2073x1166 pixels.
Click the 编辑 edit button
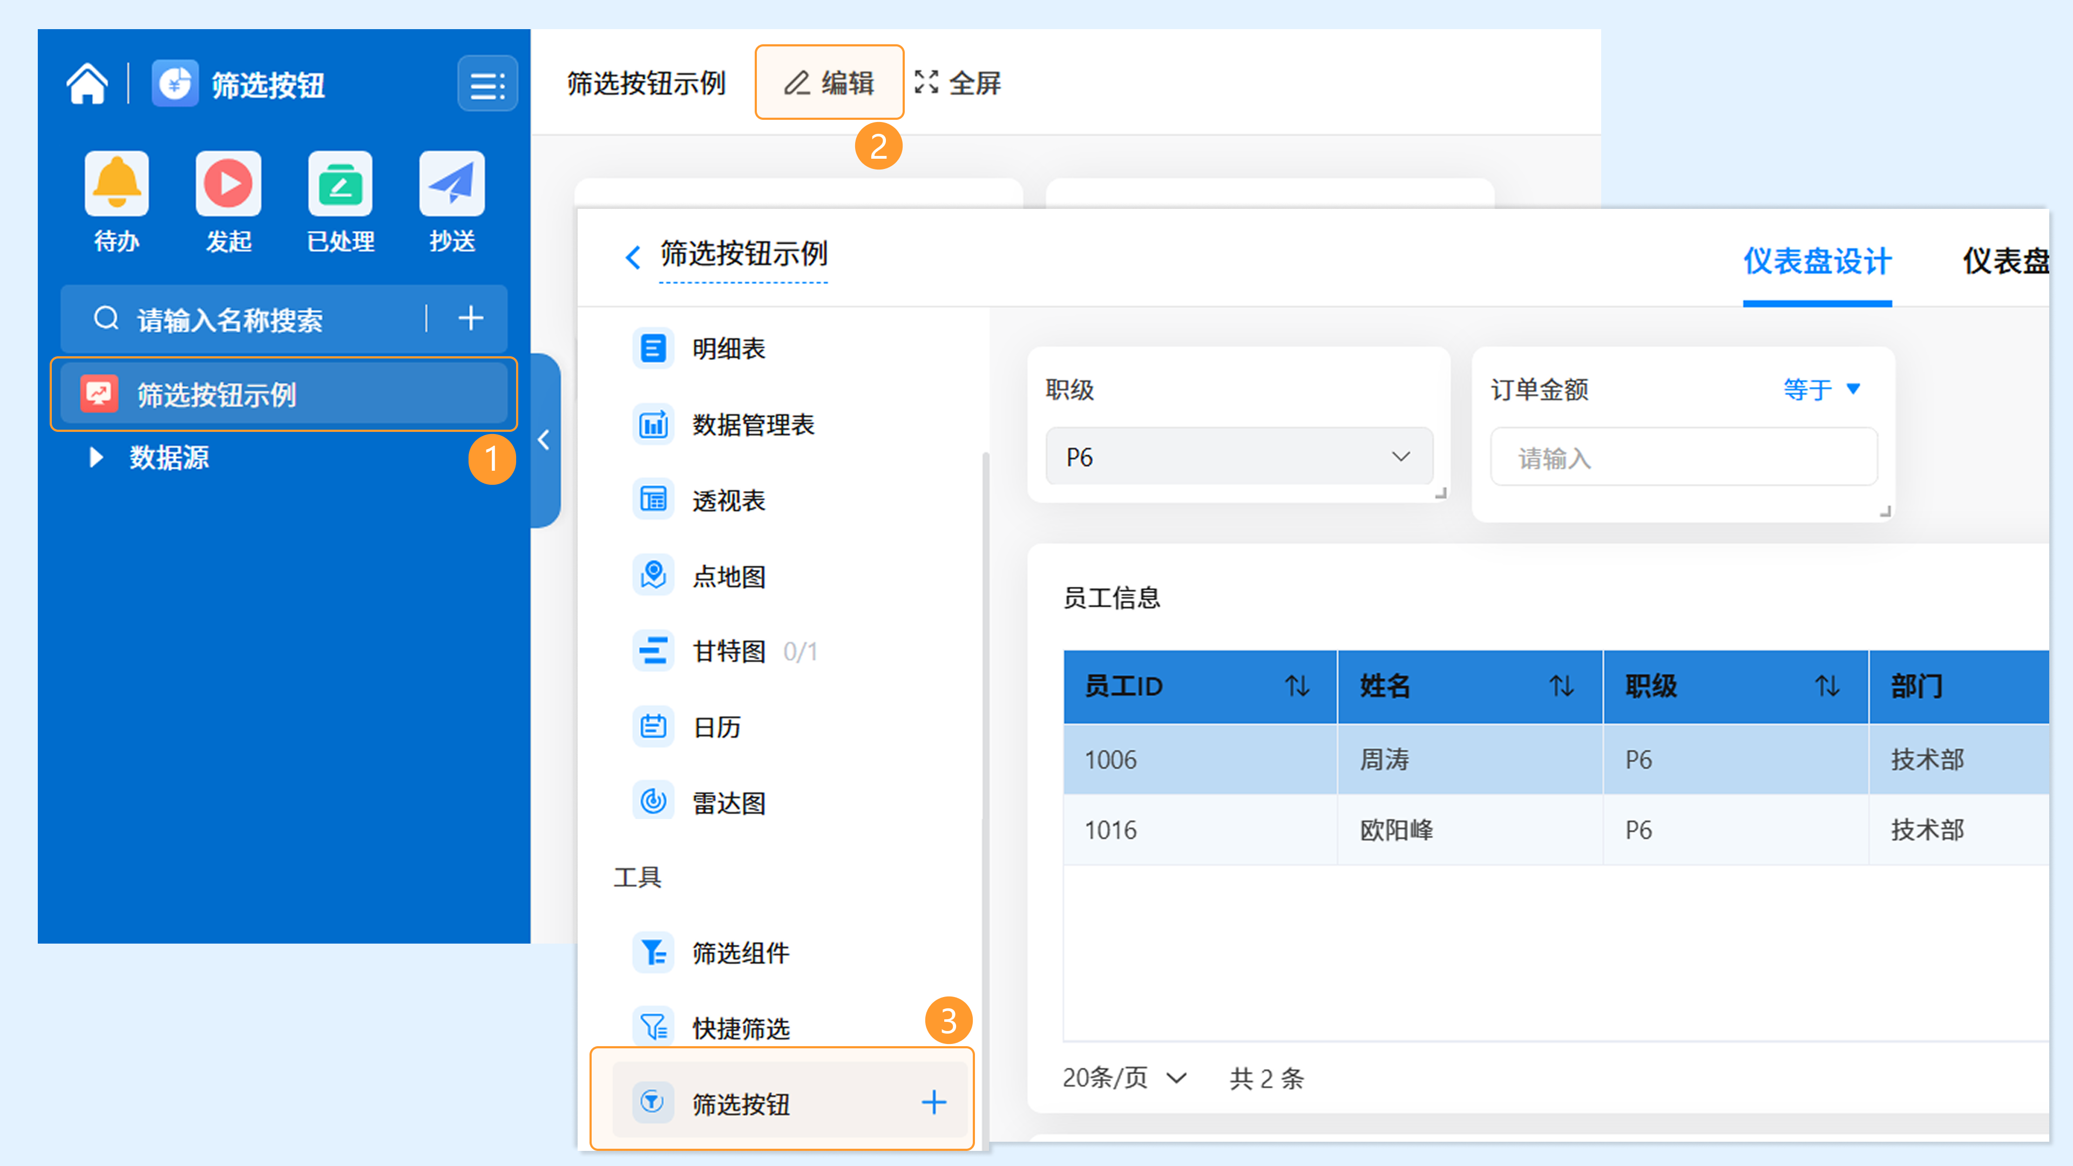[829, 82]
